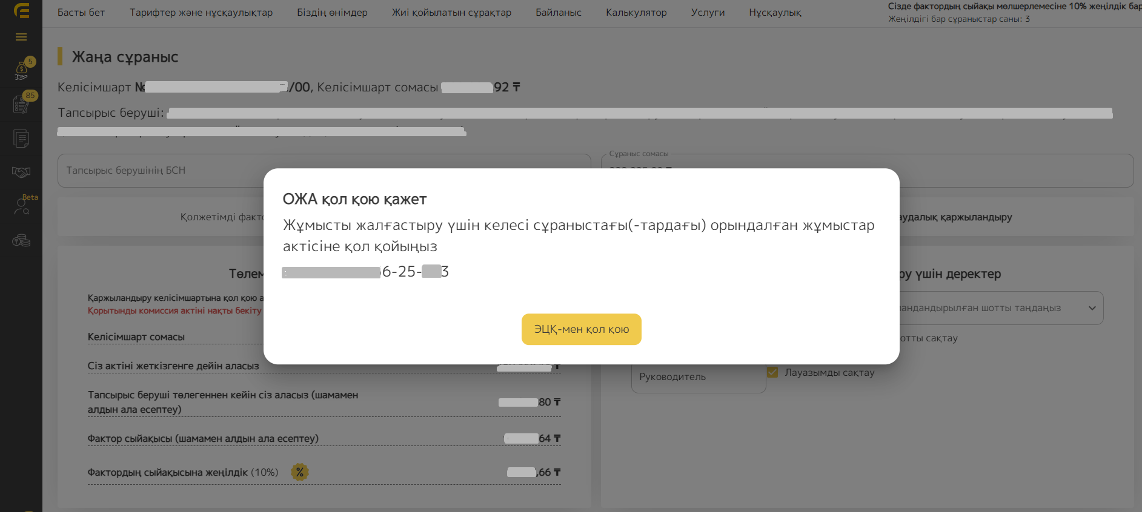This screenshot has height=512, width=1142.
Task: Toggle the Лауазымды сақтау checkbox
Action: tap(772, 372)
